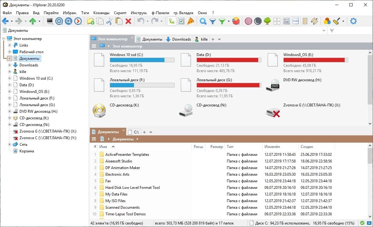Click the blue target-rings toolbar icon
The height and width of the screenshot is (227, 373).
tap(59, 21)
